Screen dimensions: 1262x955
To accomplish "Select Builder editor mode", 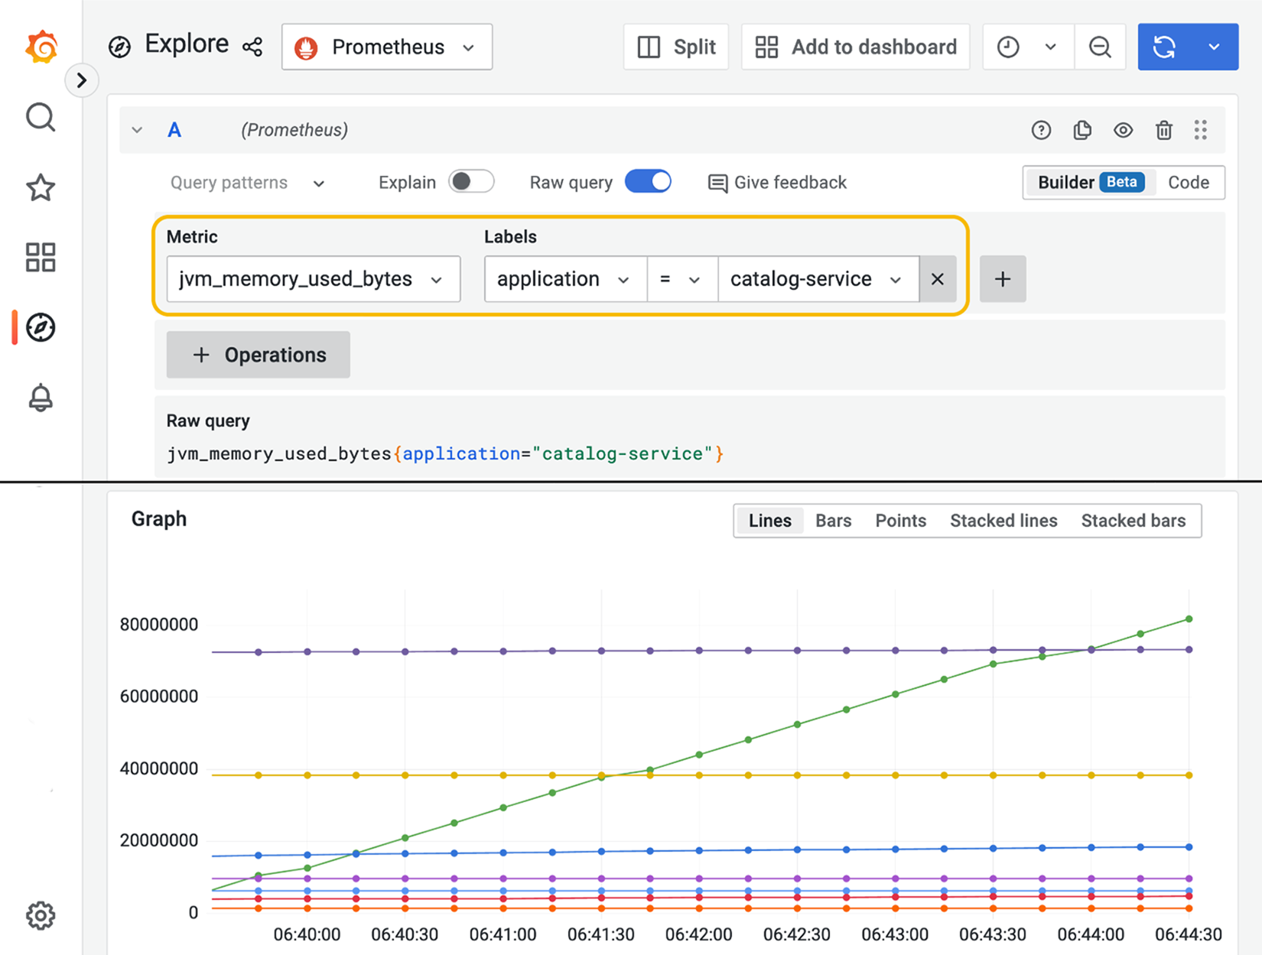I will [1091, 182].
